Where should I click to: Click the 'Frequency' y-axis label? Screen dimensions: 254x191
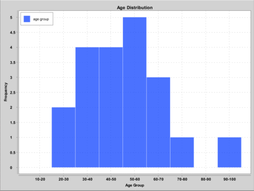tap(6, 92)
